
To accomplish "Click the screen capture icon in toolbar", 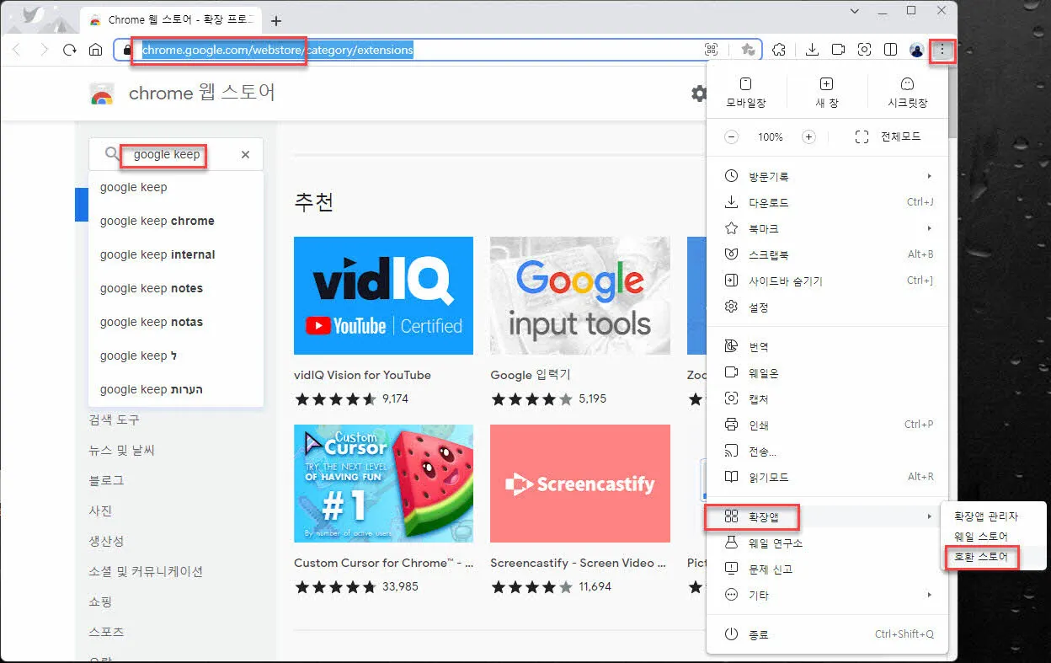I will click(864, 50).
